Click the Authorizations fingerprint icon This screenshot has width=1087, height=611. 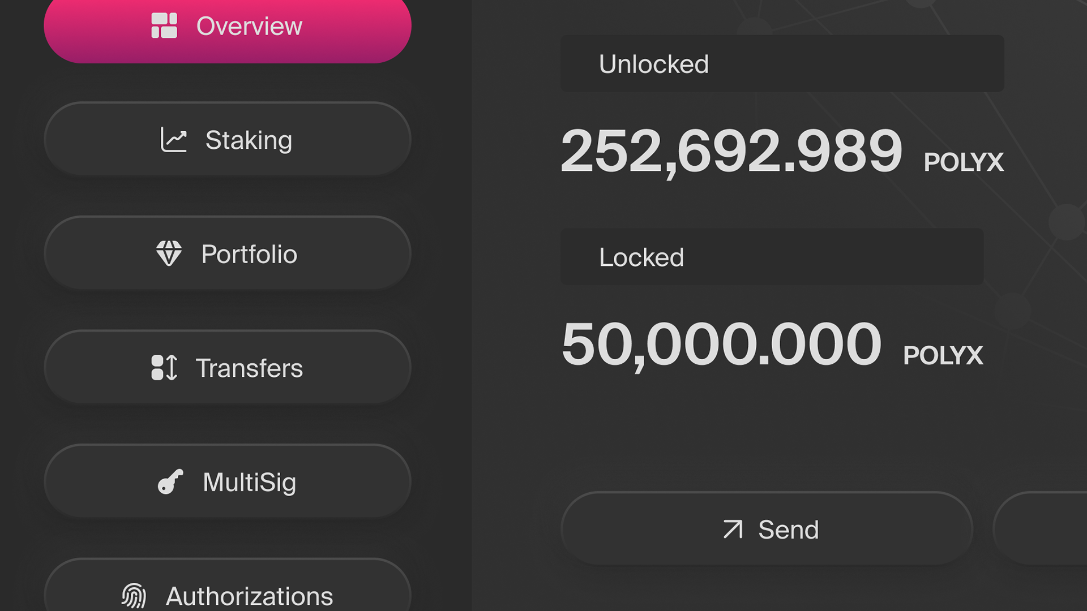[x=134, y=596]
